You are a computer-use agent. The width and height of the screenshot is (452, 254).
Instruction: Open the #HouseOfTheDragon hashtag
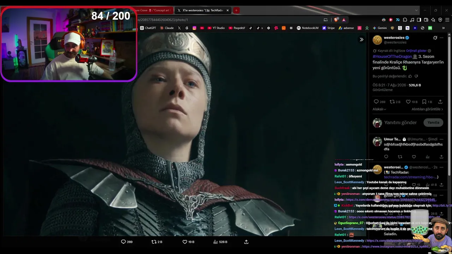click(x=392, y=56)
